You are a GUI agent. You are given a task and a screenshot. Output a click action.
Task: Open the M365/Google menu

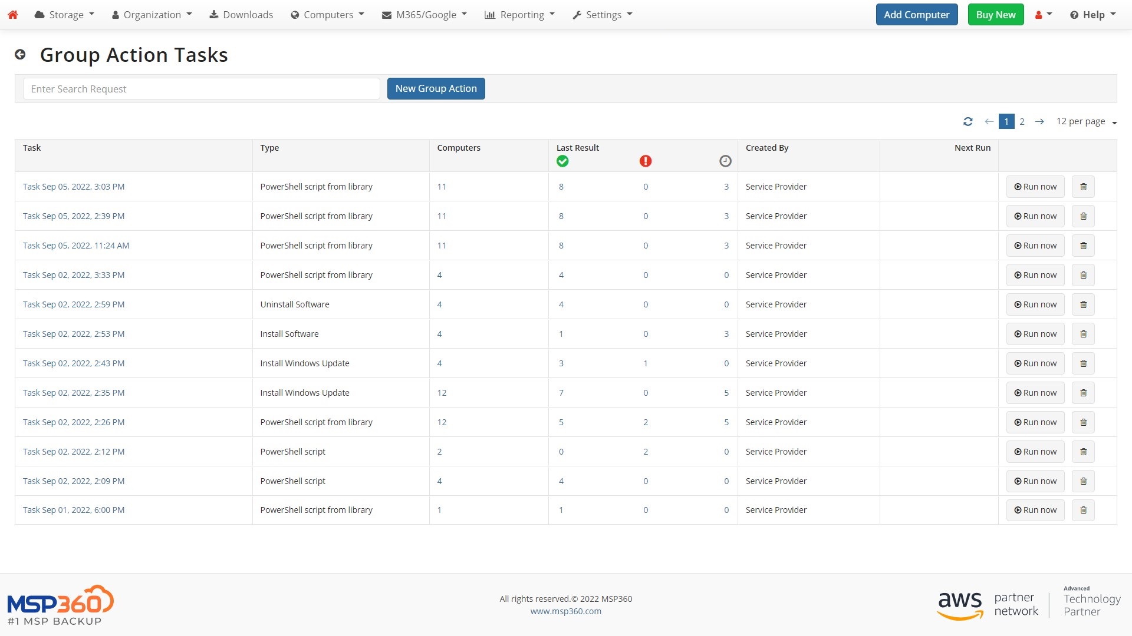pyautogui.click(x=424, y=15)
